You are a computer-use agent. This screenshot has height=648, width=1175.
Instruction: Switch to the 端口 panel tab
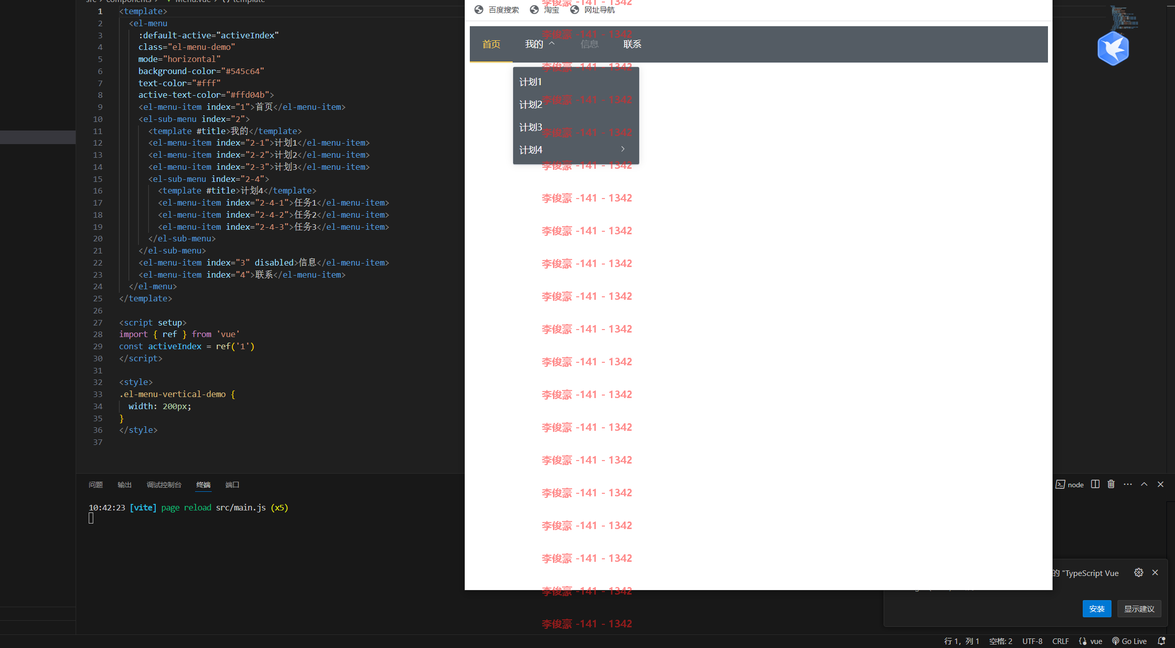(x=232, y=485)
